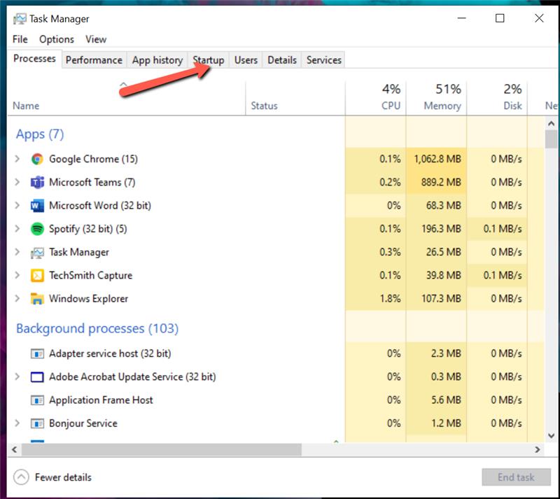Click the vertical scrollbar thumb

pyautogui.click(x=551, y=139)
